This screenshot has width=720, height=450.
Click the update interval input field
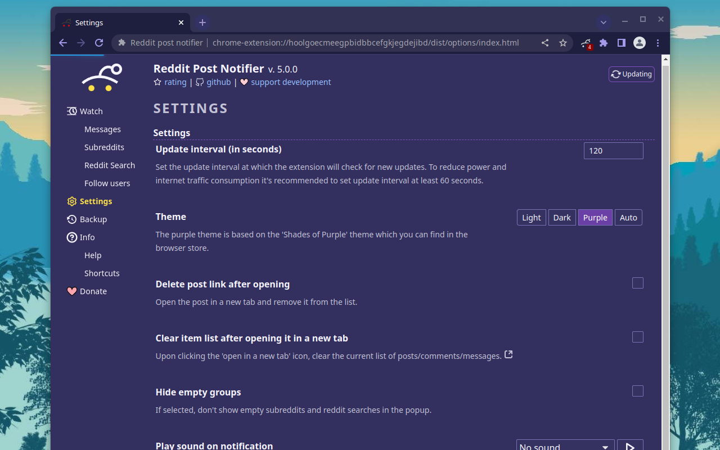[613, 151]
